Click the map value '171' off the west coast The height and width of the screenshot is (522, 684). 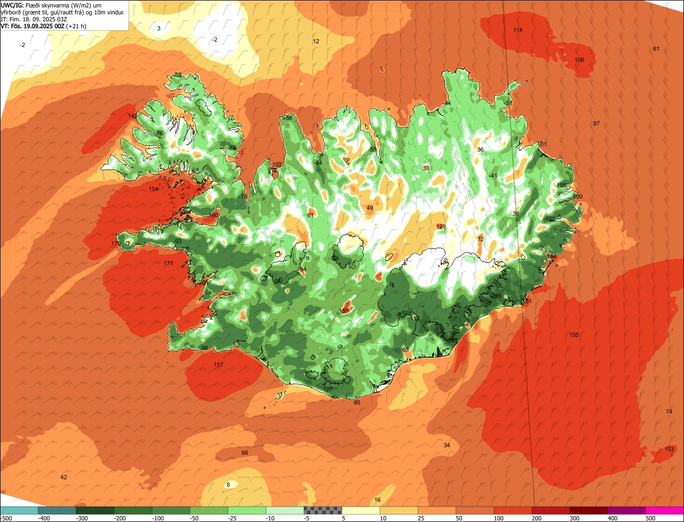point(168,263)
